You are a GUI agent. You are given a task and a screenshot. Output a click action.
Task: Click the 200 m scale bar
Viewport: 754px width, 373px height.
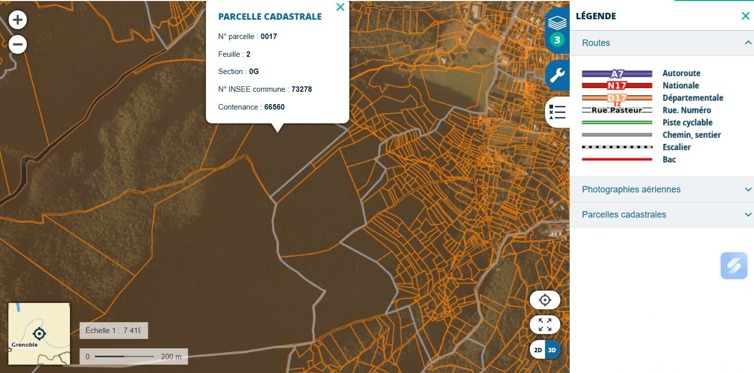point(133,356)
